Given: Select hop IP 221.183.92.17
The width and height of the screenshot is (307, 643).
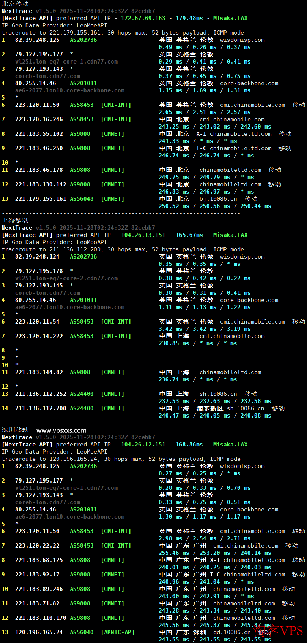Looking at the screenshot, I should [x=37, y=575].
